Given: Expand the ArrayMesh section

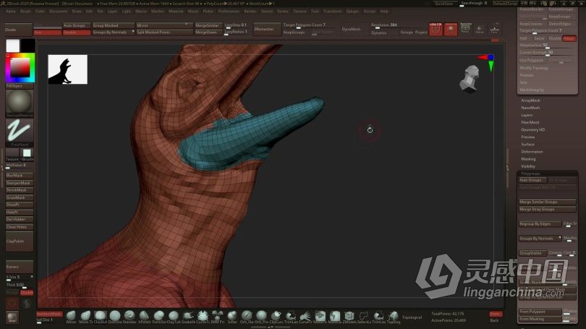Looking at the screenshot, I should [531, 101].
